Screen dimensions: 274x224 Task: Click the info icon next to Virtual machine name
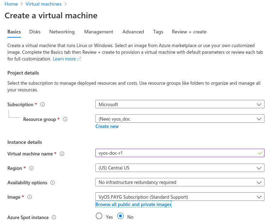(x=62, y=154)
